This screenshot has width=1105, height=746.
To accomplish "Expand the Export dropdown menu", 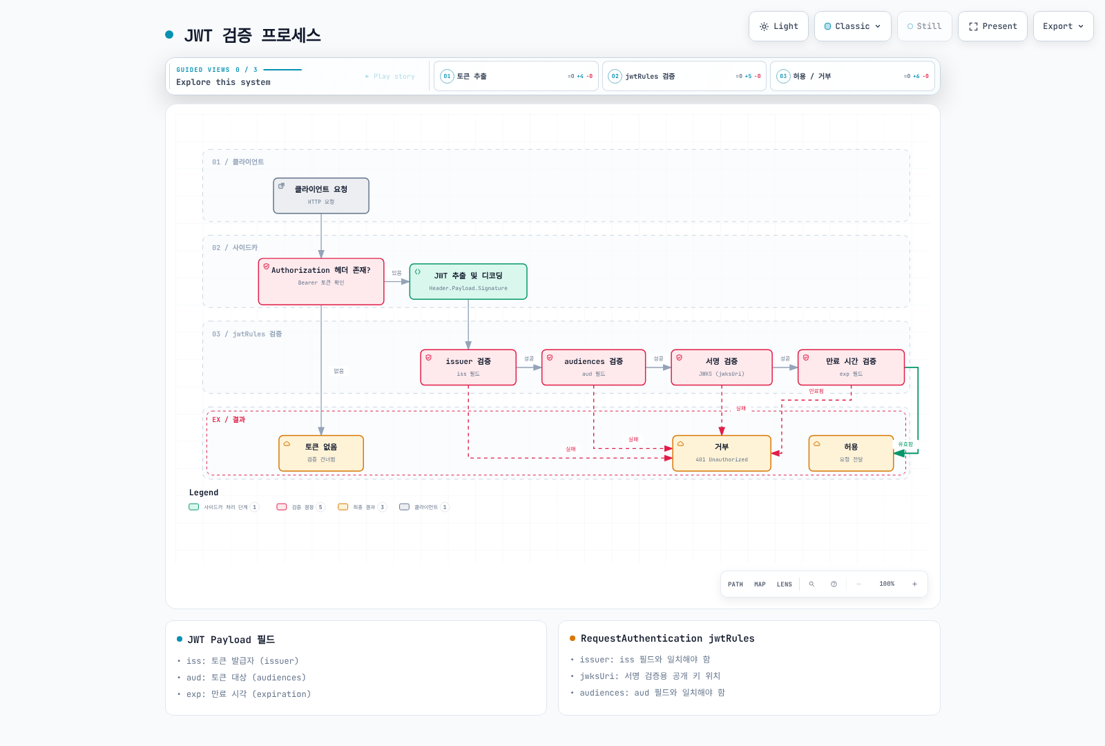I will [x=1064, y=26].
